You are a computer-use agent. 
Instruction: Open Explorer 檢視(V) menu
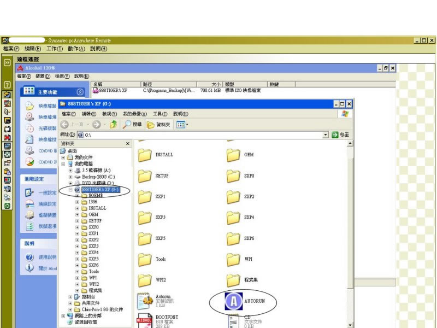(x=109, y=114)
